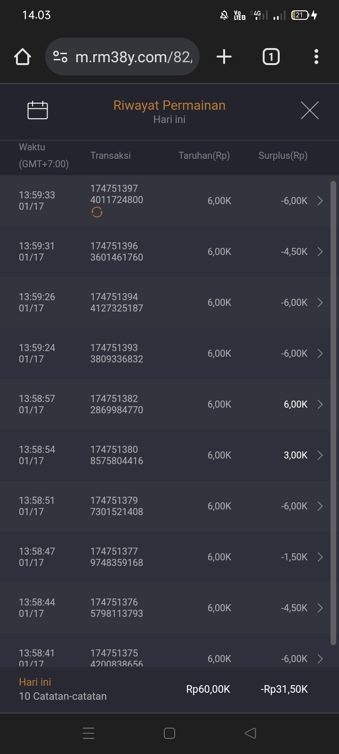The height and width of the screenshot is (754, 339).
Task: Tap the browser home icon
Action: click(23, 57)
